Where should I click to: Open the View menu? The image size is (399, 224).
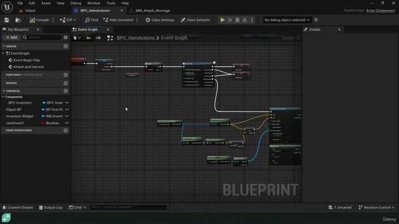[x=60, y=3]
